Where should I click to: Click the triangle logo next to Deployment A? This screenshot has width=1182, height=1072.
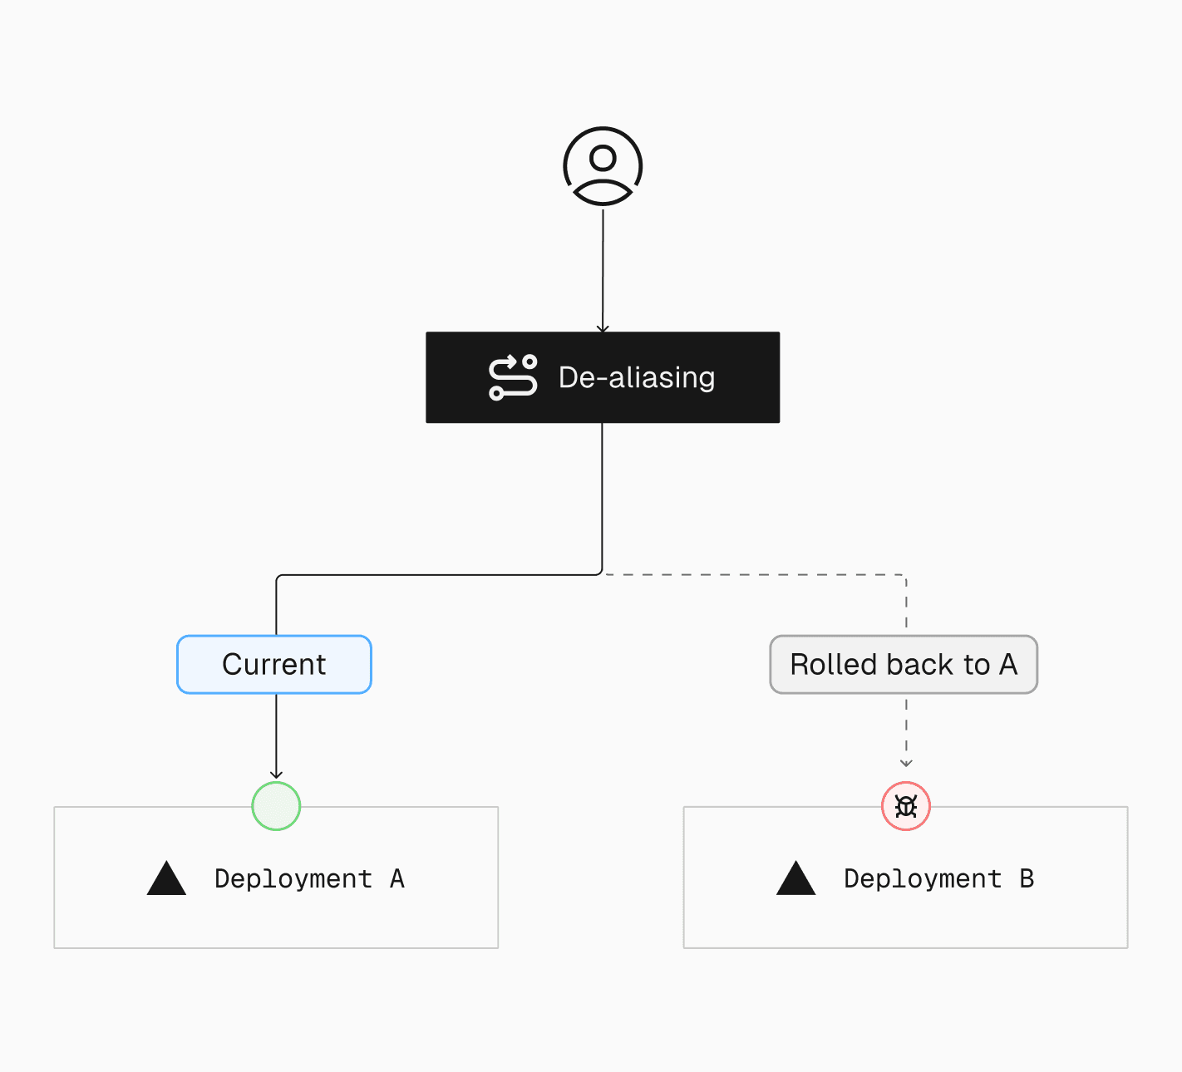[x=166, y=878]
